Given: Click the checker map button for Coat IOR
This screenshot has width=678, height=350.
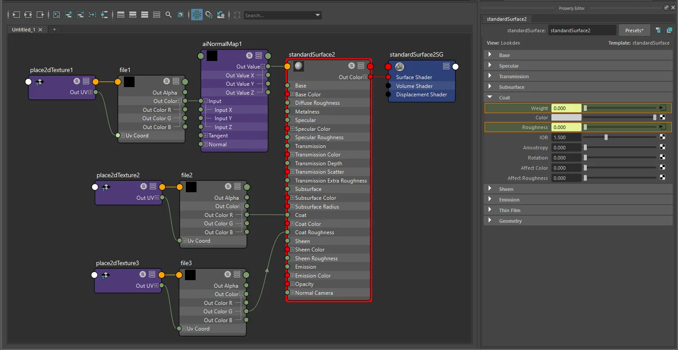Looking at the screenshot, I should point(663,137).
